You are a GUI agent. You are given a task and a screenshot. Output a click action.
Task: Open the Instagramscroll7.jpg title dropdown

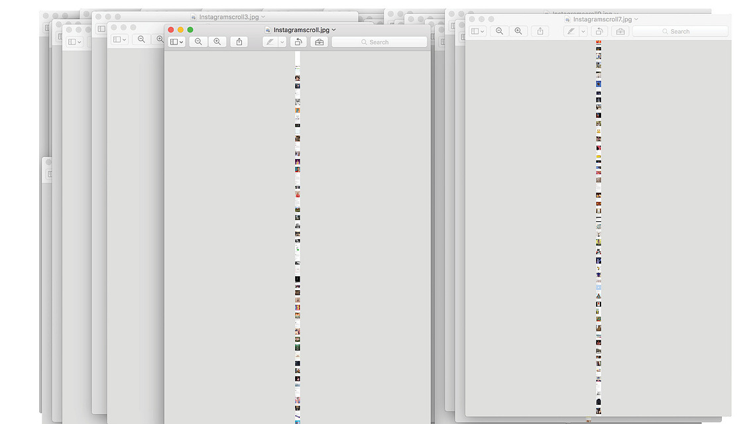636,19
